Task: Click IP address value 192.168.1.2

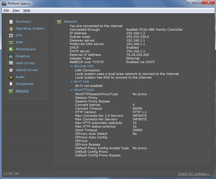Action: click(135, 33)
